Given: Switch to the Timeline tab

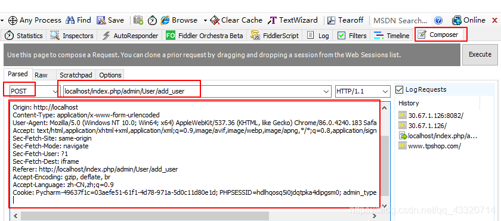Looking at the screenshot, I should coord(392,35).
